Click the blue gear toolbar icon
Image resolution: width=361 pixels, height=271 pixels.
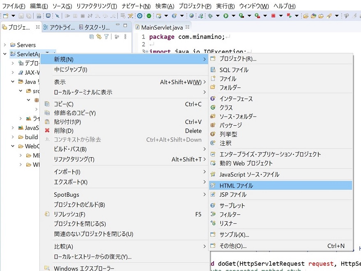(140, 16)
